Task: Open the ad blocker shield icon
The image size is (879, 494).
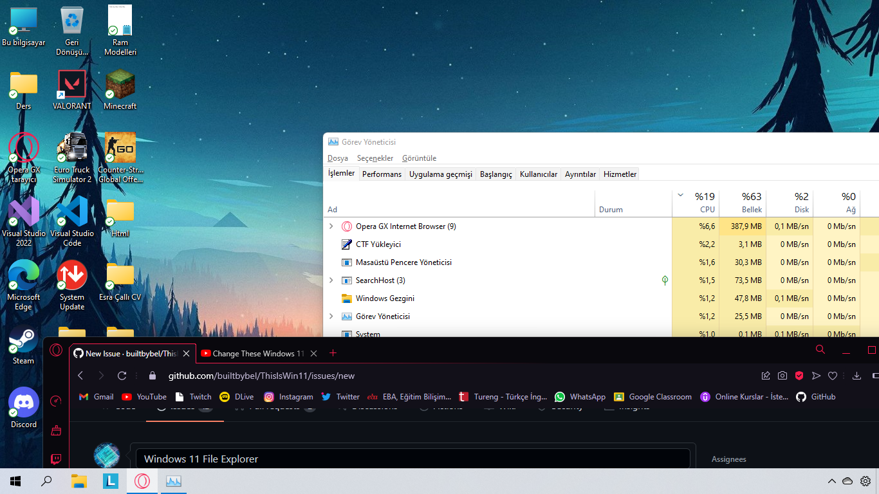Action: point(799,376)
